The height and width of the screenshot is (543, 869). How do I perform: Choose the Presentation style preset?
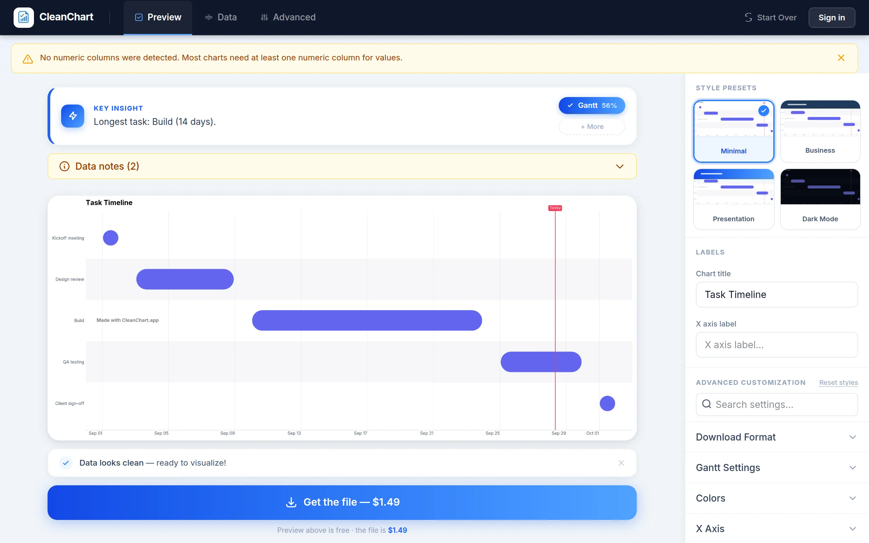coord(734,199)
